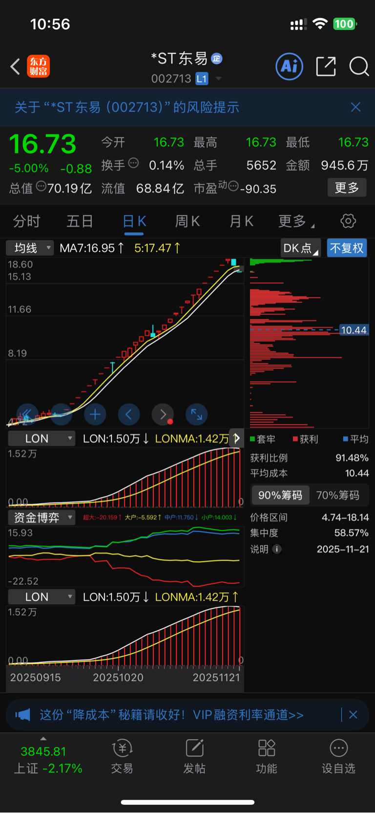Screen dimensions: 375x813
Task: Open the 交易 trading icon
Action: [x=122, y=757]
